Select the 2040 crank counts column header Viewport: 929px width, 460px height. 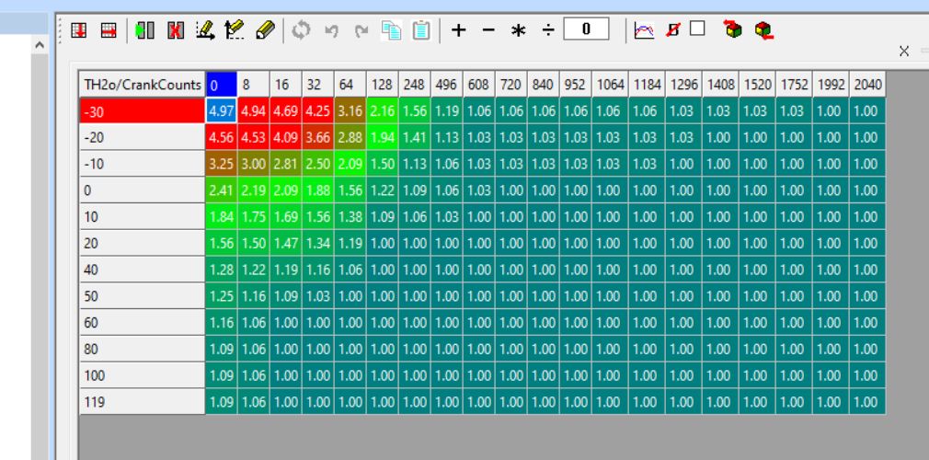pyautogui.click(x=866, y=85)
